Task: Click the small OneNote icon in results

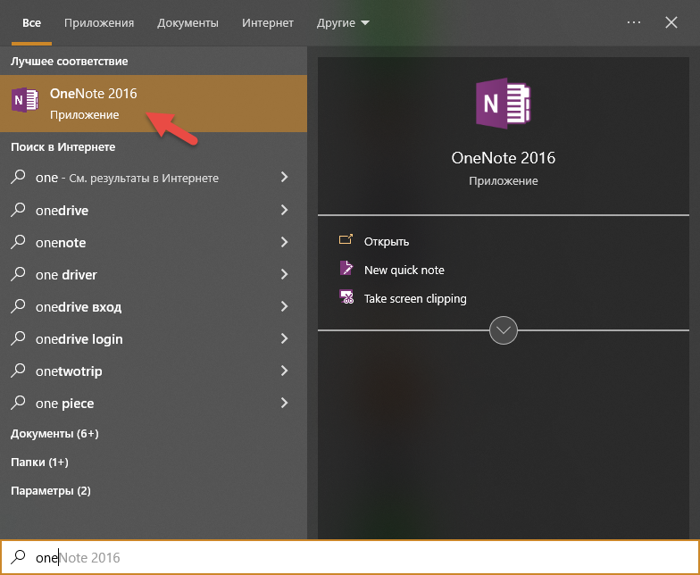Action: [25, 100]
